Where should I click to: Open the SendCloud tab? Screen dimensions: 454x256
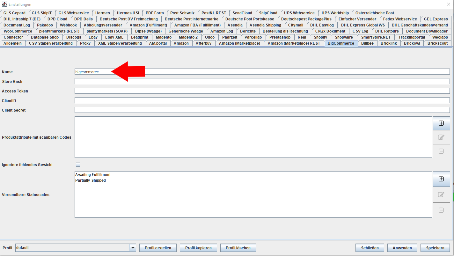[x=242, y=13]
